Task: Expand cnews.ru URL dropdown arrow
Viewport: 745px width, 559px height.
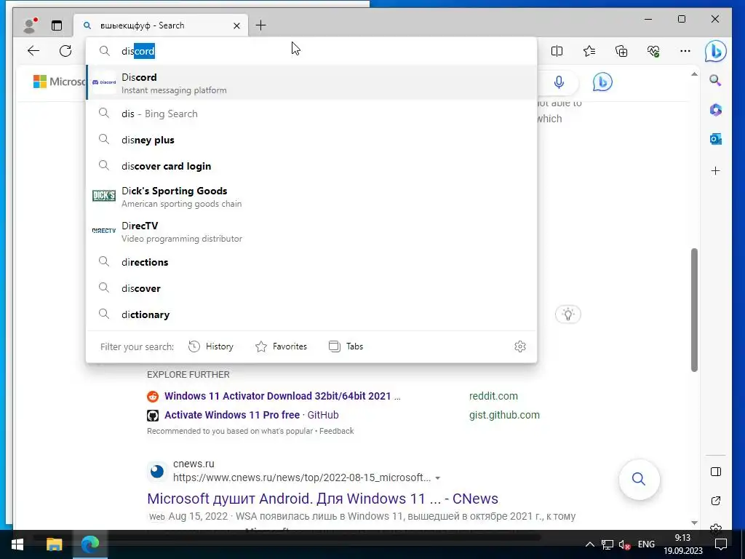Action: tap(437, 478)
